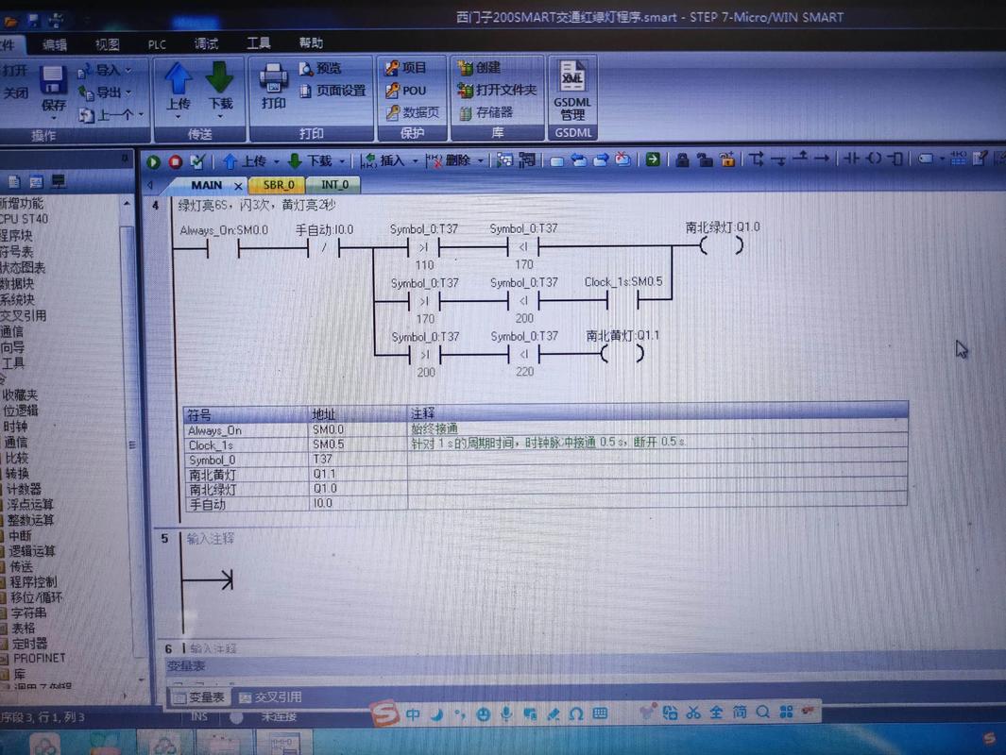Viewport: 1006px width, 755px height.
Task: Click the green RUN button in editor toolbar
Action: coord(154,161)
